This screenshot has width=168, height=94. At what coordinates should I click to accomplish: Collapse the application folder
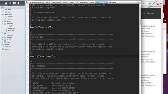click(1, 14)
